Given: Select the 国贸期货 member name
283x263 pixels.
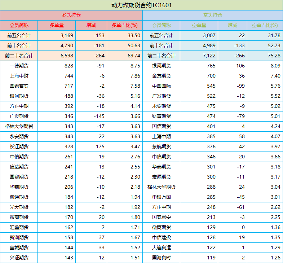Looking at the screenshot, I should coord(19,177).
